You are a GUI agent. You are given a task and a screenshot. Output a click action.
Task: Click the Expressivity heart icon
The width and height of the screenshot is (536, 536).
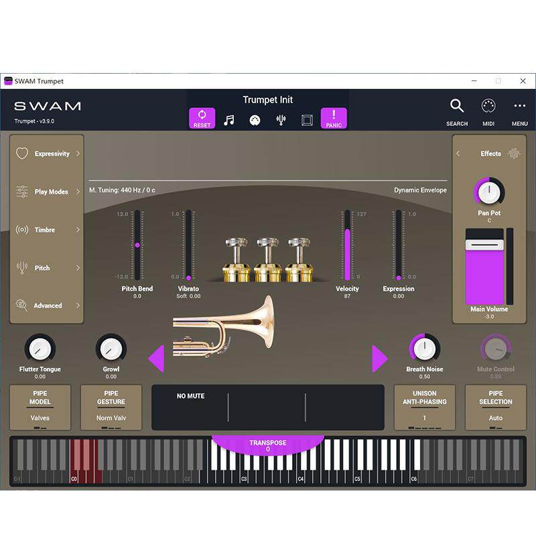[x=22, y=153]
